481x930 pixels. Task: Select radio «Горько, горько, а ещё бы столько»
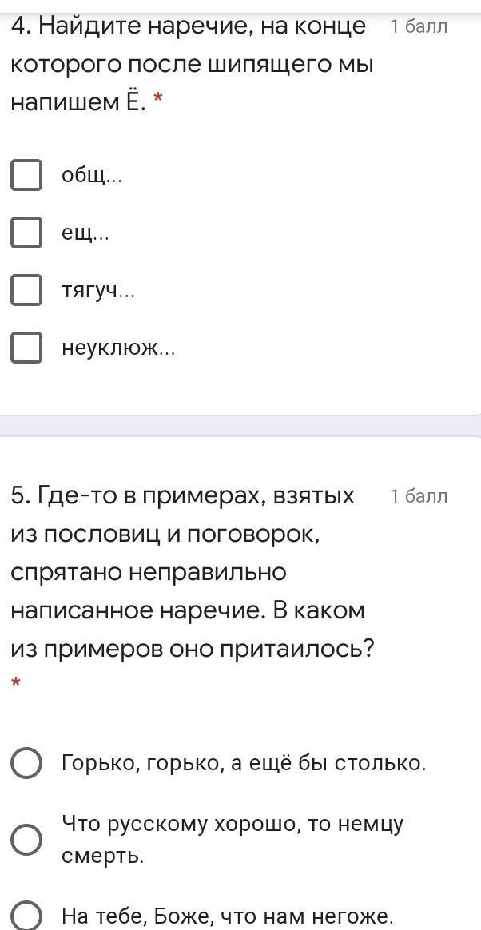(26, 763)
